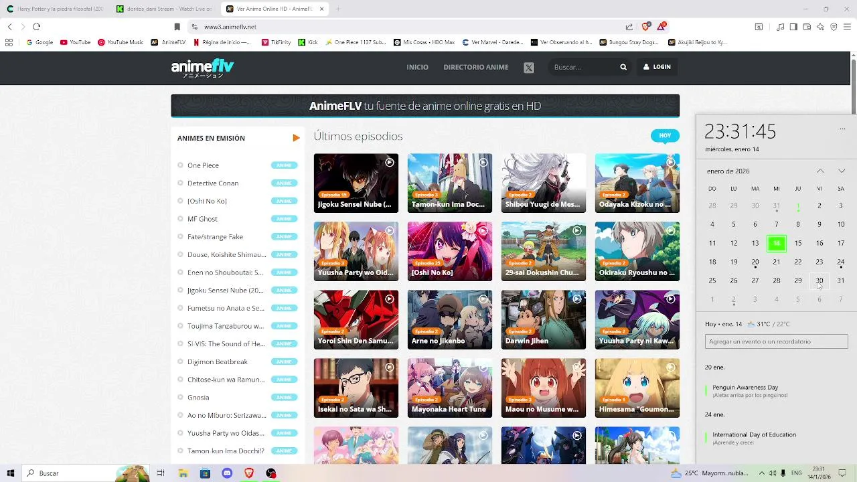This screenshot has width=857, height=482.
Task: Open Task View on the taskbar
Action: (x=161, y=473)
